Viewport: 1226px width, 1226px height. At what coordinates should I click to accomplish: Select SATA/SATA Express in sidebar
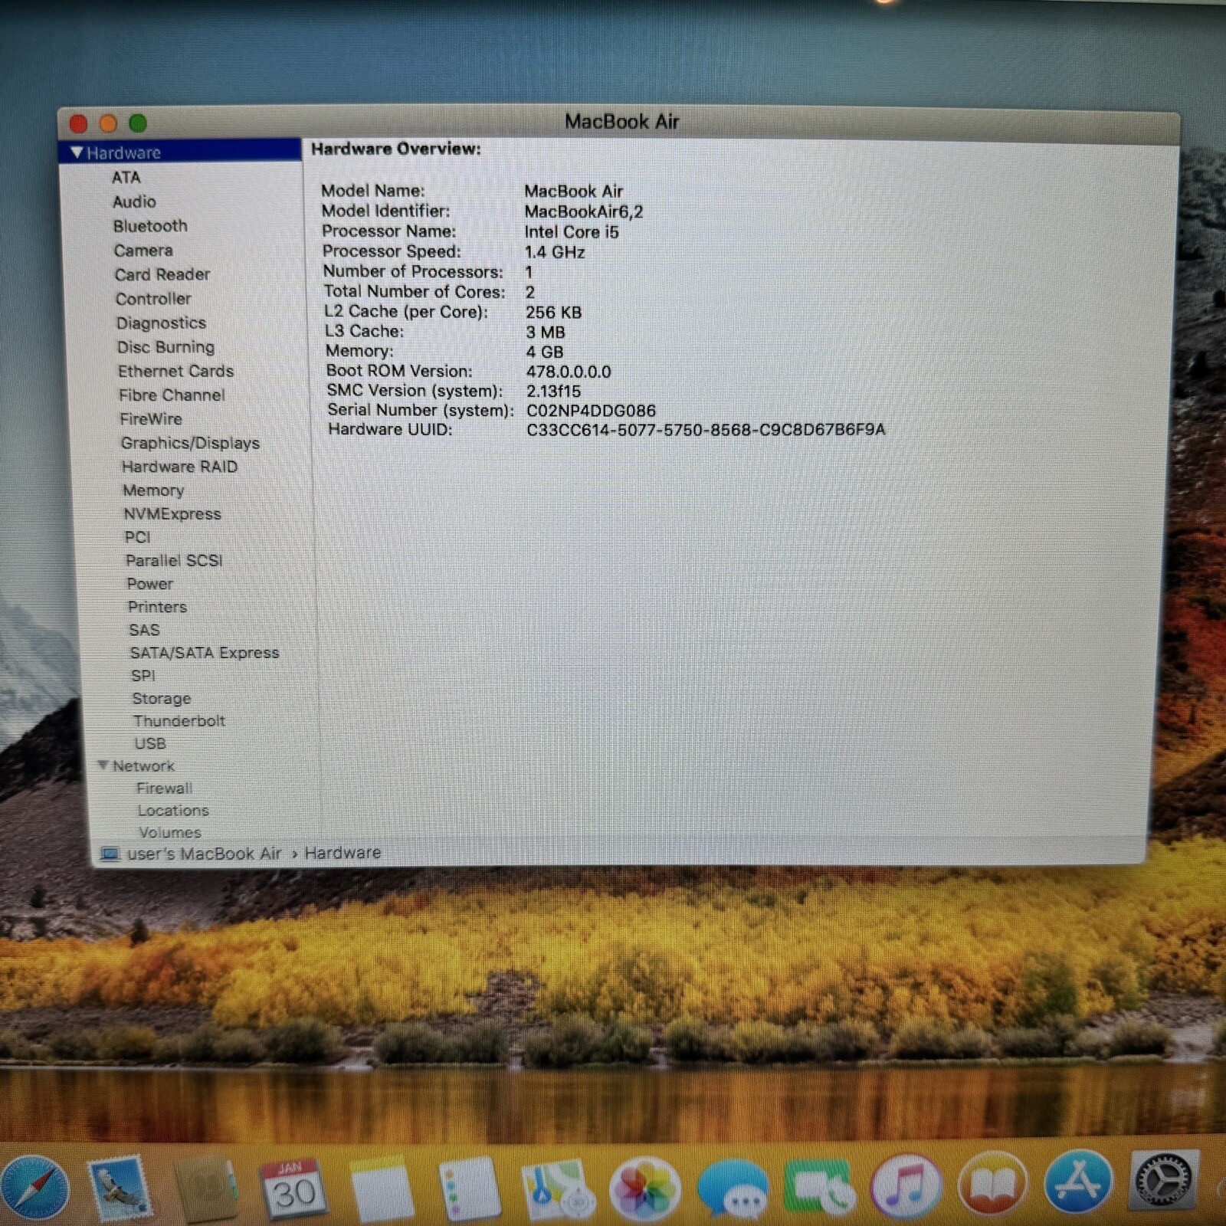tap(205, 653)
